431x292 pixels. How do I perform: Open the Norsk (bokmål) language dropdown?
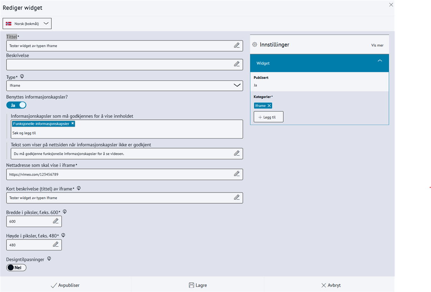click(x=27, y=24)
